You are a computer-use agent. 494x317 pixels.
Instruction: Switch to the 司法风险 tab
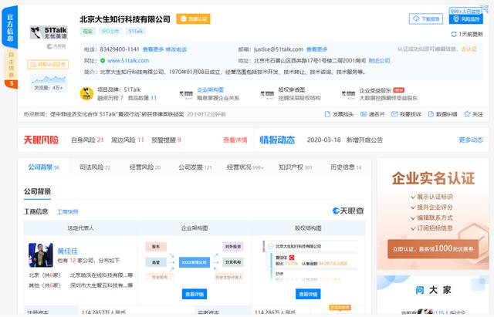click(x=95, y=167)
